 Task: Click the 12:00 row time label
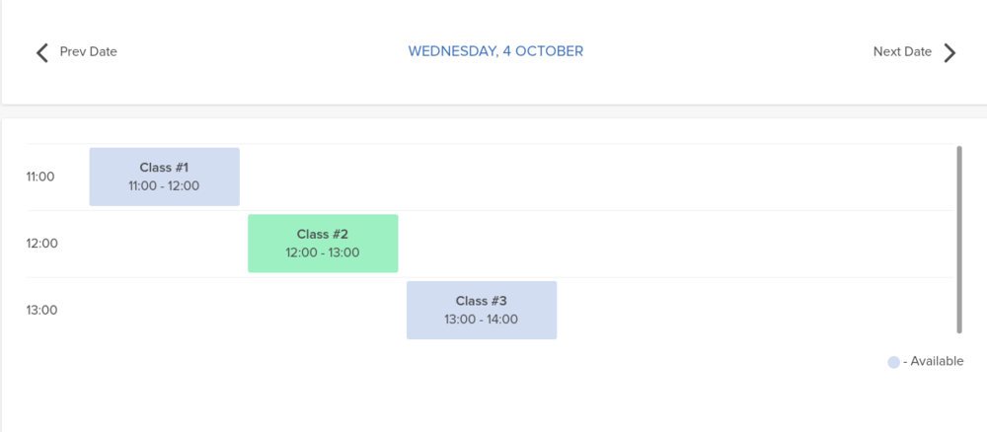pos(40,244)
